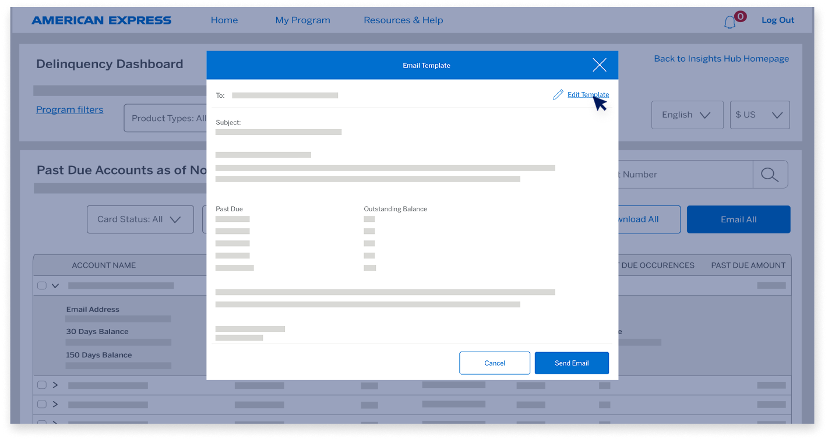Image resolution: width=828 pixels, height=440 pixels.
Task: Expand the second account row details
Action: tap(55, 385)
